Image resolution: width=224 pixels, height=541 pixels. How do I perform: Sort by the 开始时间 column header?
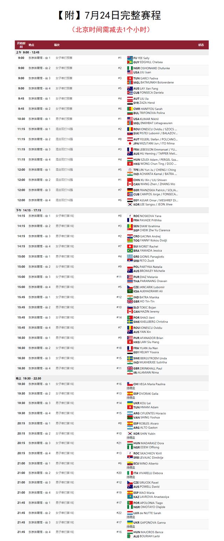(21, 45)
